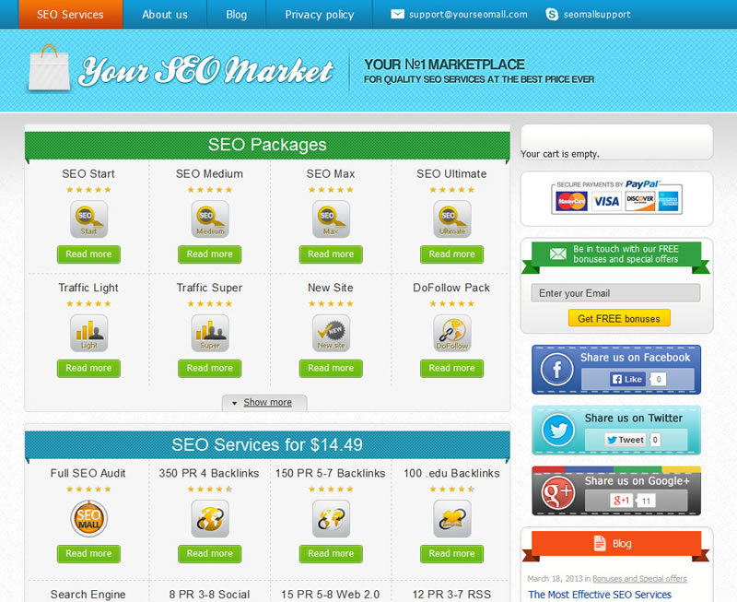Open the Privacy policy page
Viewport: 737px width, 602px height.
click(x=320, y=15)
